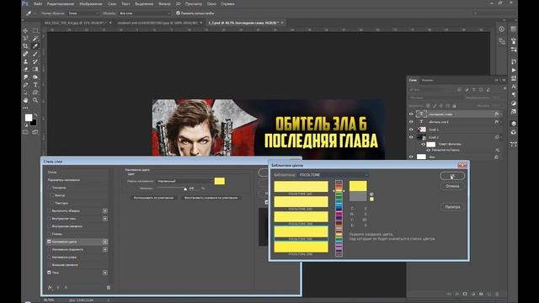The image size is (539, 303).
Task: Switch to the first document tab
Action: tap(76, 23)
